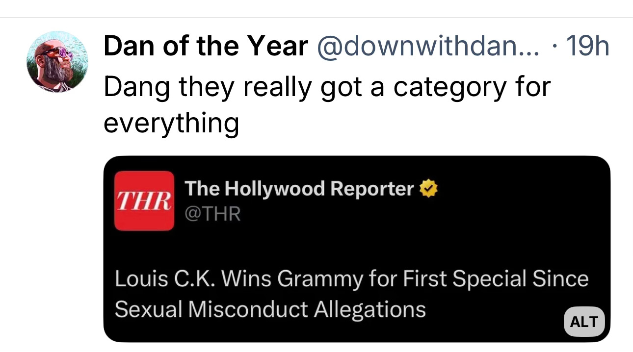Open the embedded black screenshot image
This screenshot has width=633, height=352.
point(357,249)
